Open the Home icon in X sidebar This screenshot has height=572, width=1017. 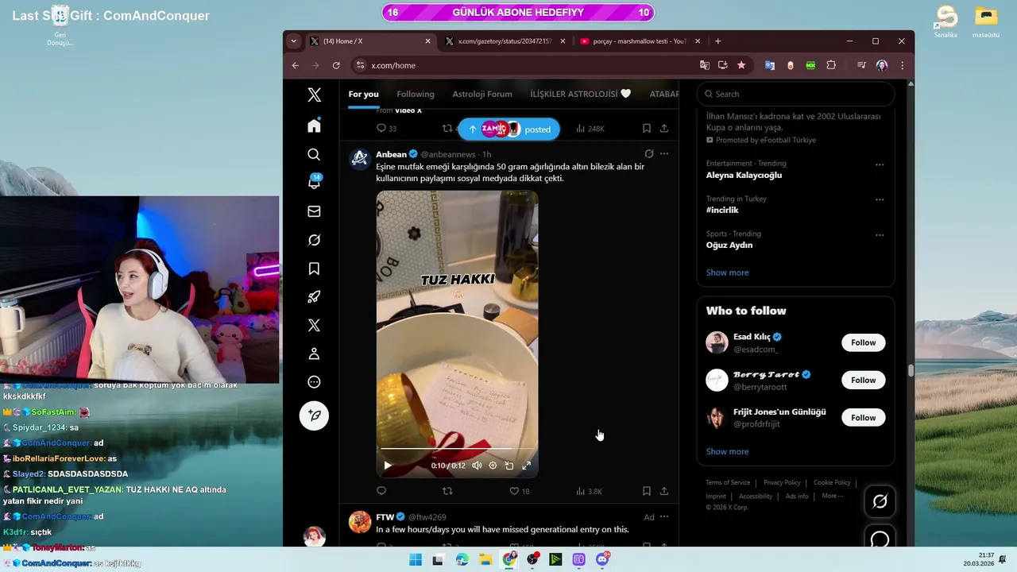[314, 126]
